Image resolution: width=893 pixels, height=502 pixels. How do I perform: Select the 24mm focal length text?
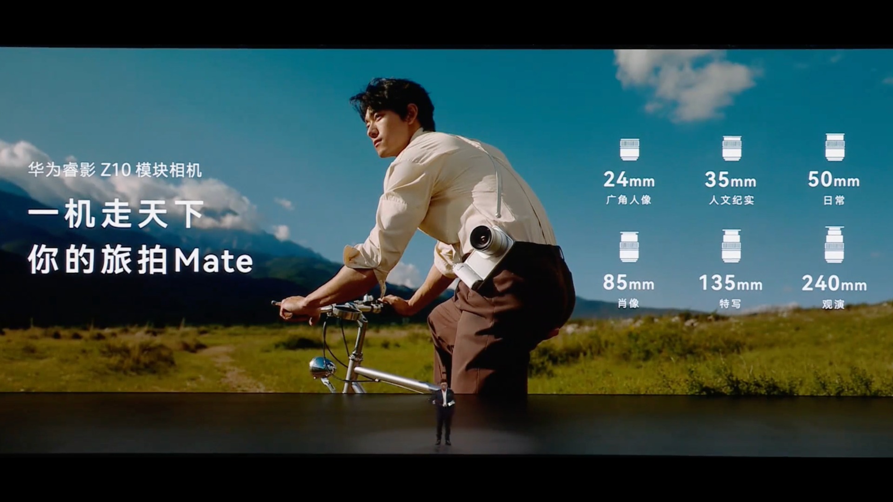click(x=629, y=179)
